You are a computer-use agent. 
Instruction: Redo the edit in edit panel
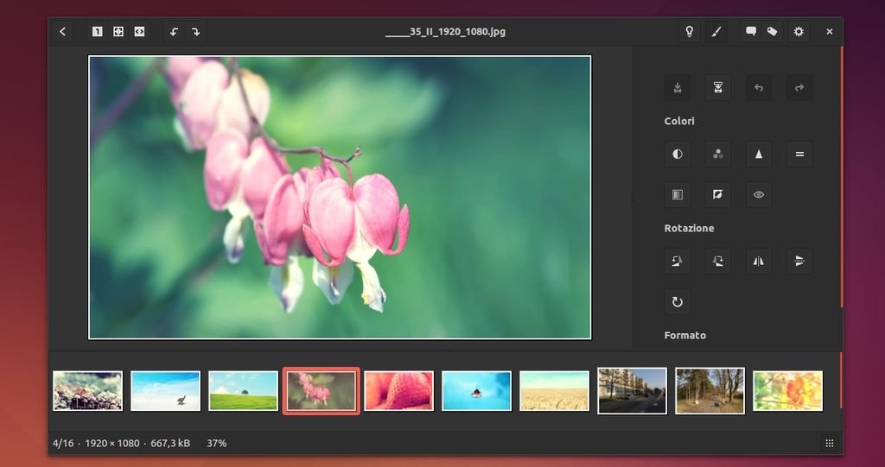799,87
